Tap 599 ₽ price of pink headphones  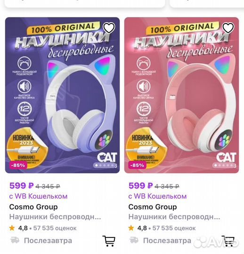coord(141,186)
